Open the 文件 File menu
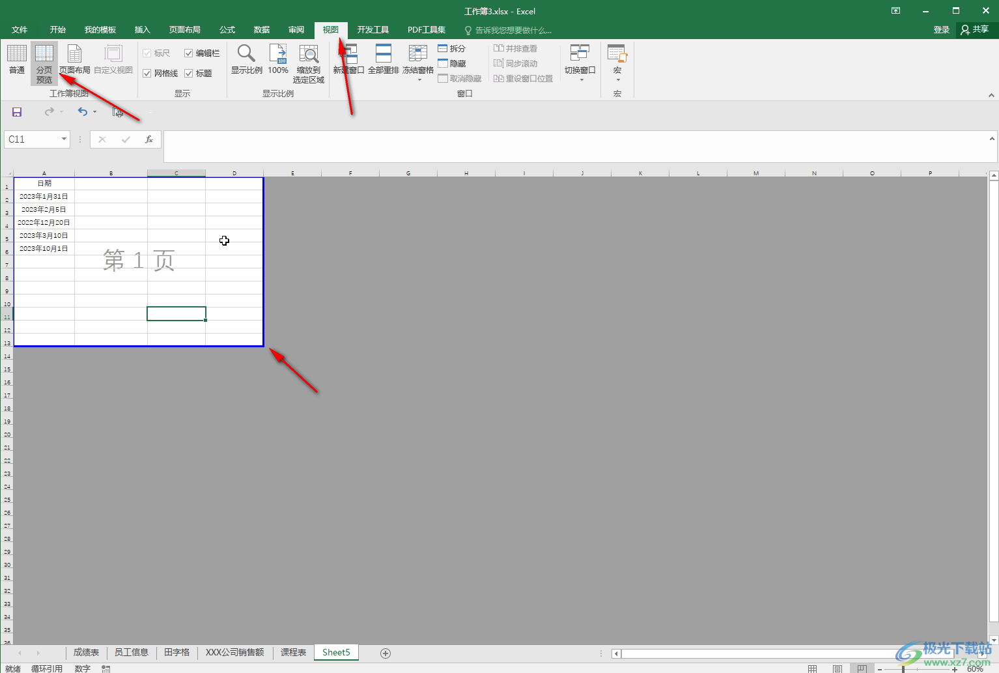This screenshot has width=999, height=673. coord(20,30)
